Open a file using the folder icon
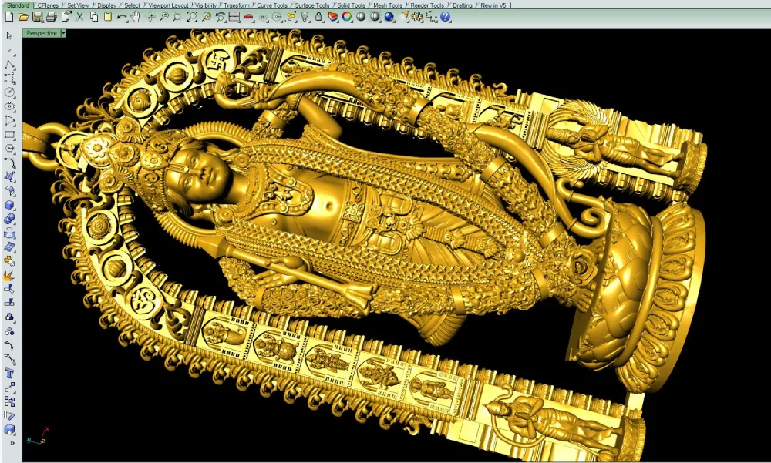 tap(23, 17)
